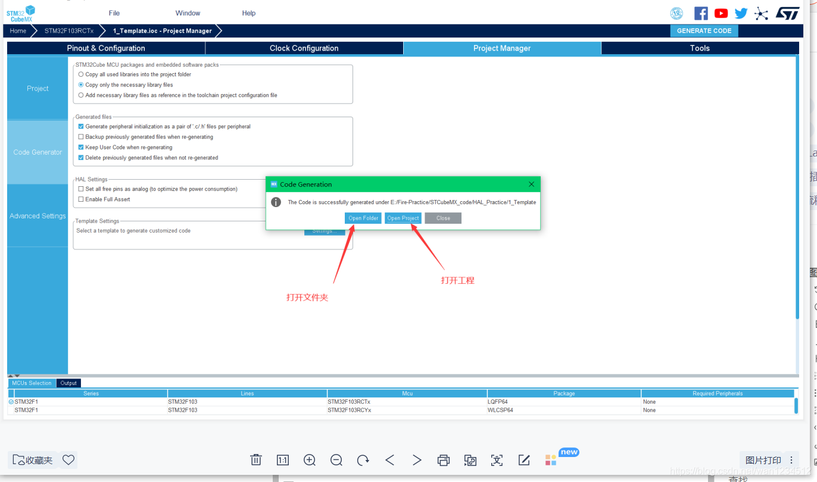817x482 pixels.
Task: Expand the 图片打印 more options menu
Action: [791, 460]
